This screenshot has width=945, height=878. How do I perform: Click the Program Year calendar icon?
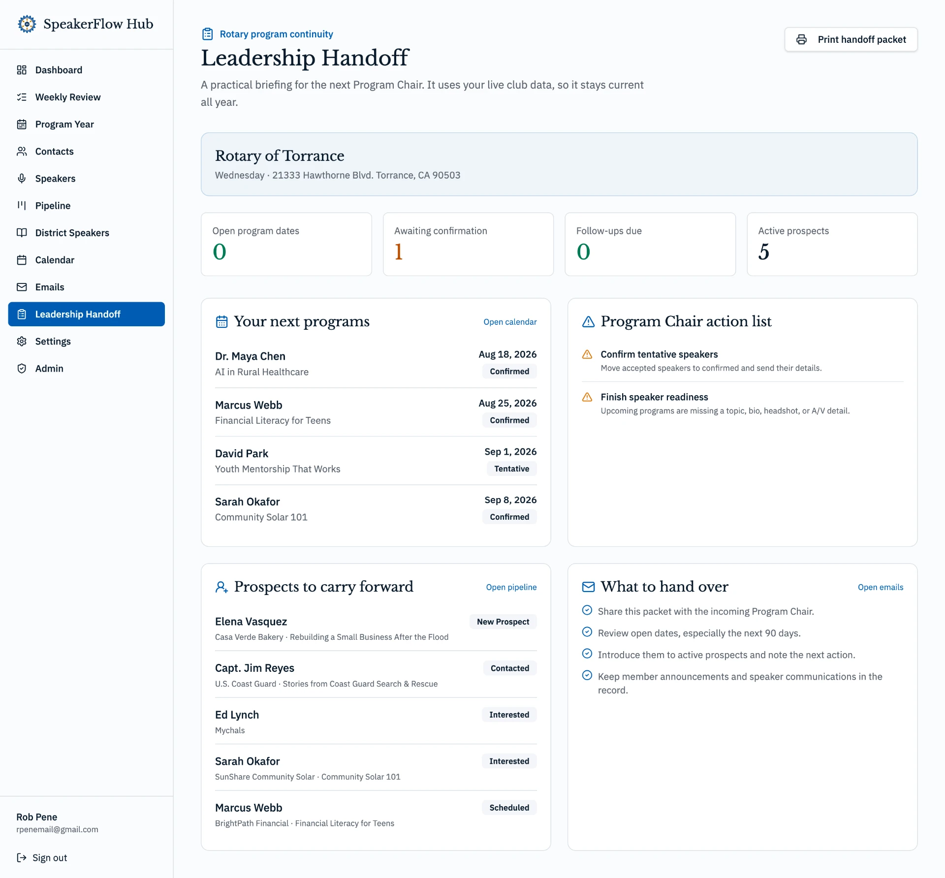coord(22,124)
